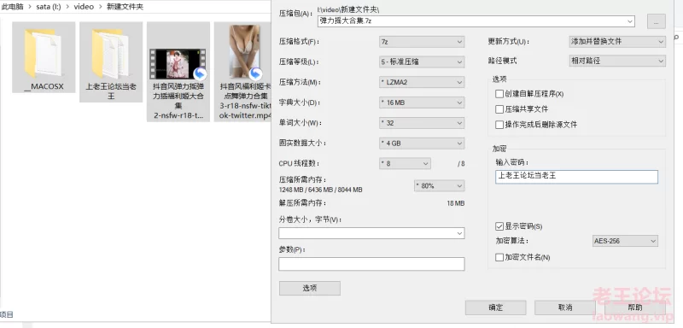Open the 更新方式 dropdown
This screenshot has height=328, width=683.
coord(616,41)
